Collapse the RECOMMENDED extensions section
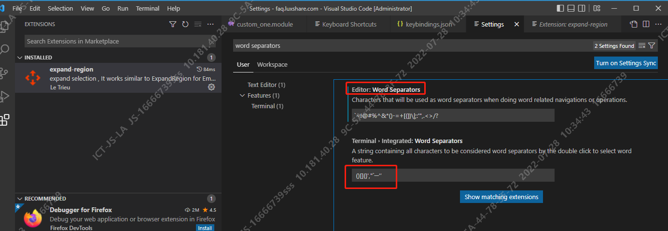The height and width of the screenshot is (231, 668). [x=20, y=199]
